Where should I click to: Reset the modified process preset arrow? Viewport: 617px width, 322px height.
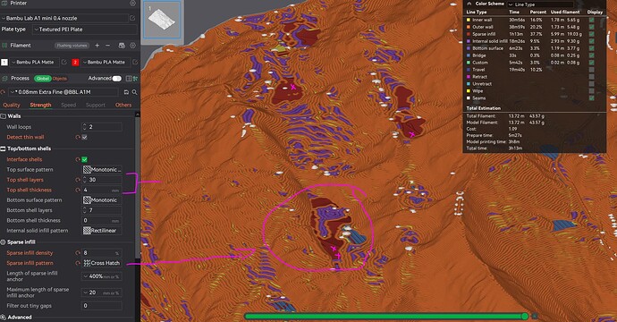4,92
